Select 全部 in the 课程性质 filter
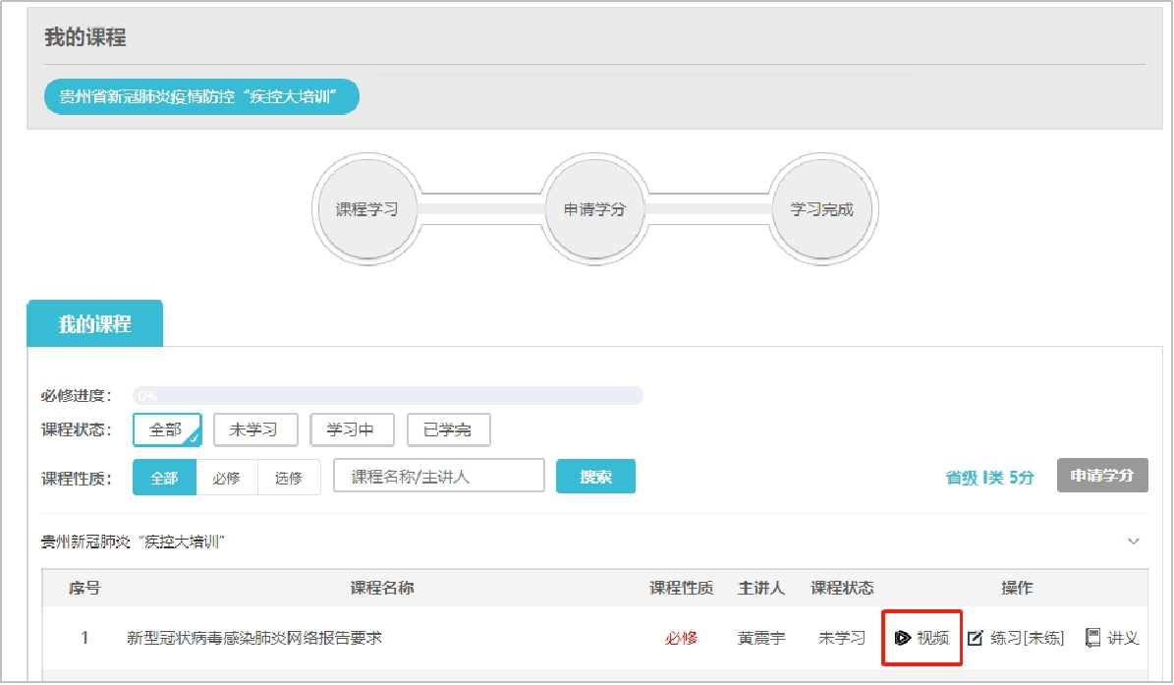This screenshot has height=685, width=1174. coord(164,478)
